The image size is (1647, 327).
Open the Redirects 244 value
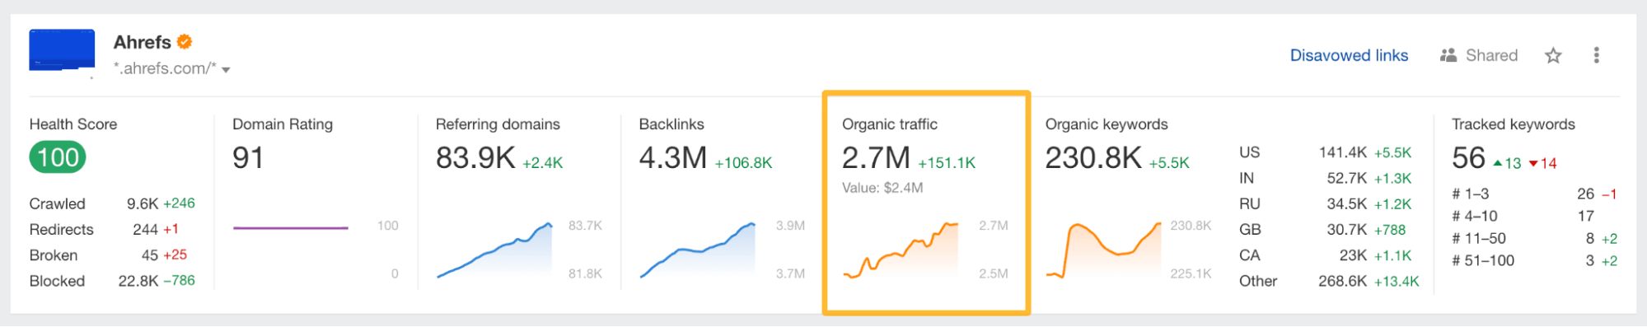tap(145, 229)
